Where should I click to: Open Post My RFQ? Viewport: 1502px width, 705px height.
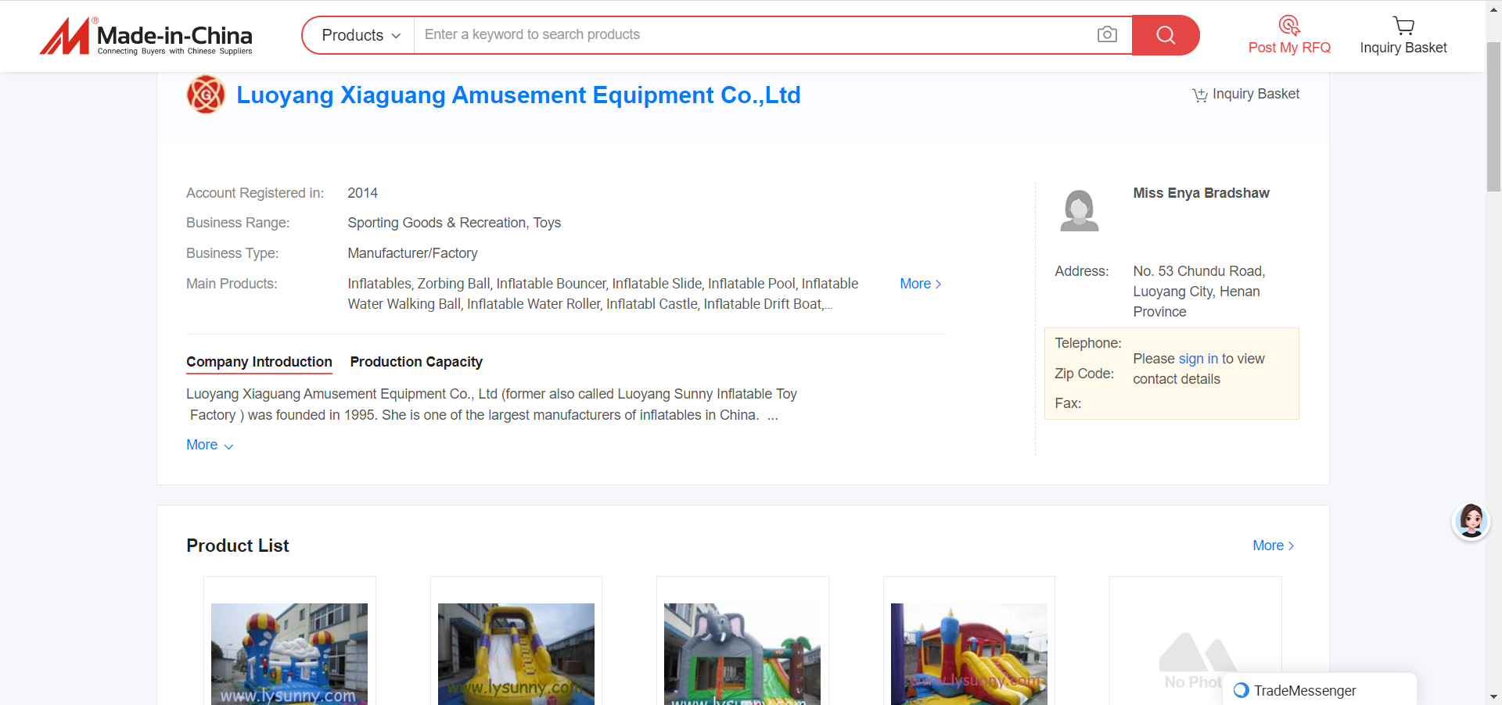click(1289, 36)
